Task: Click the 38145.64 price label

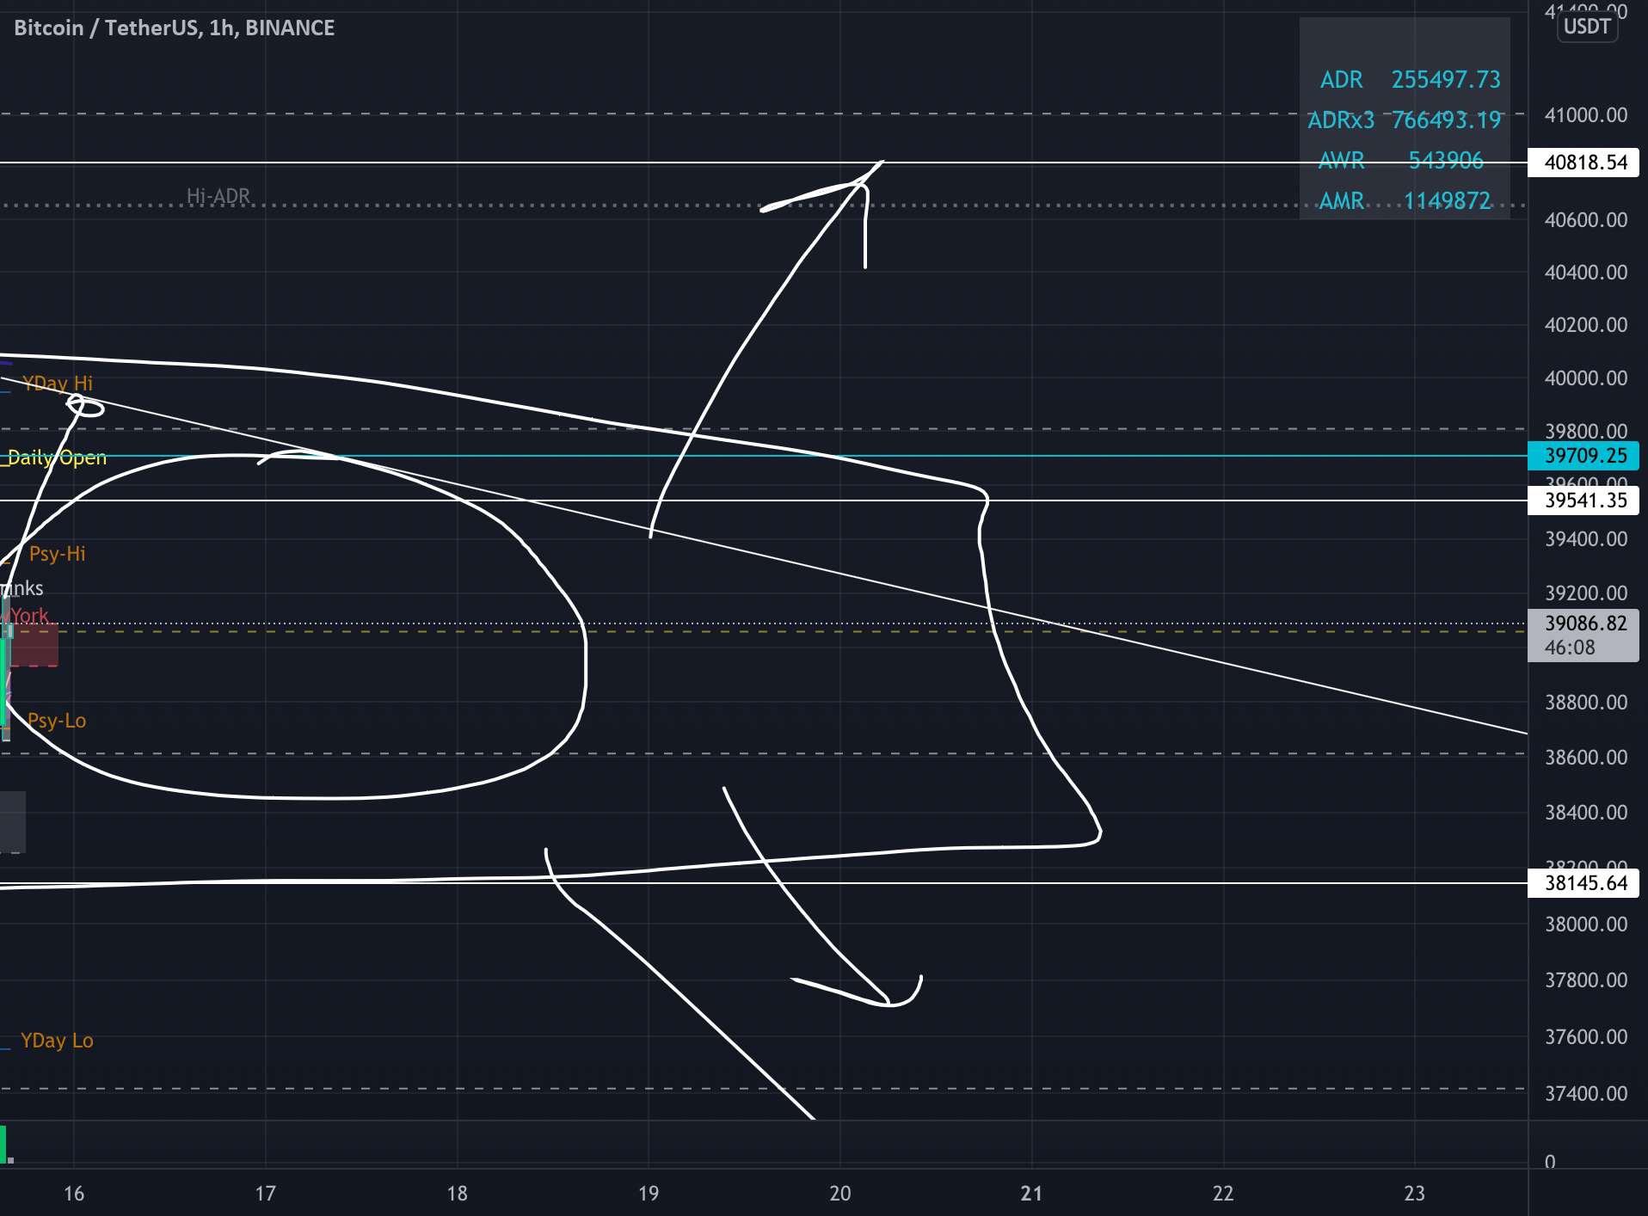Action: [x=1583, y=883]
